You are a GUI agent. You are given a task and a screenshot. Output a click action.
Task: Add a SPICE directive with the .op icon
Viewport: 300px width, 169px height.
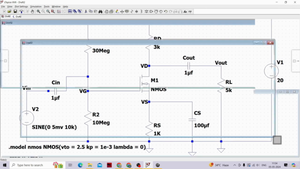point(190,11)
